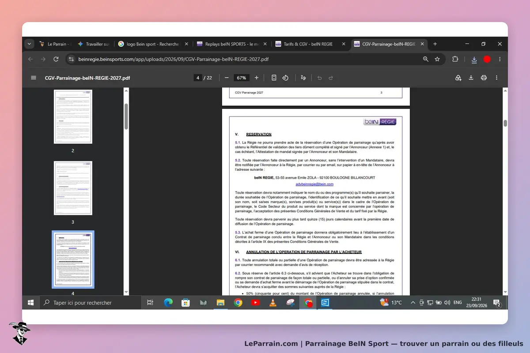
Task: Open the volume control in tray
Action: click(447, 303)
